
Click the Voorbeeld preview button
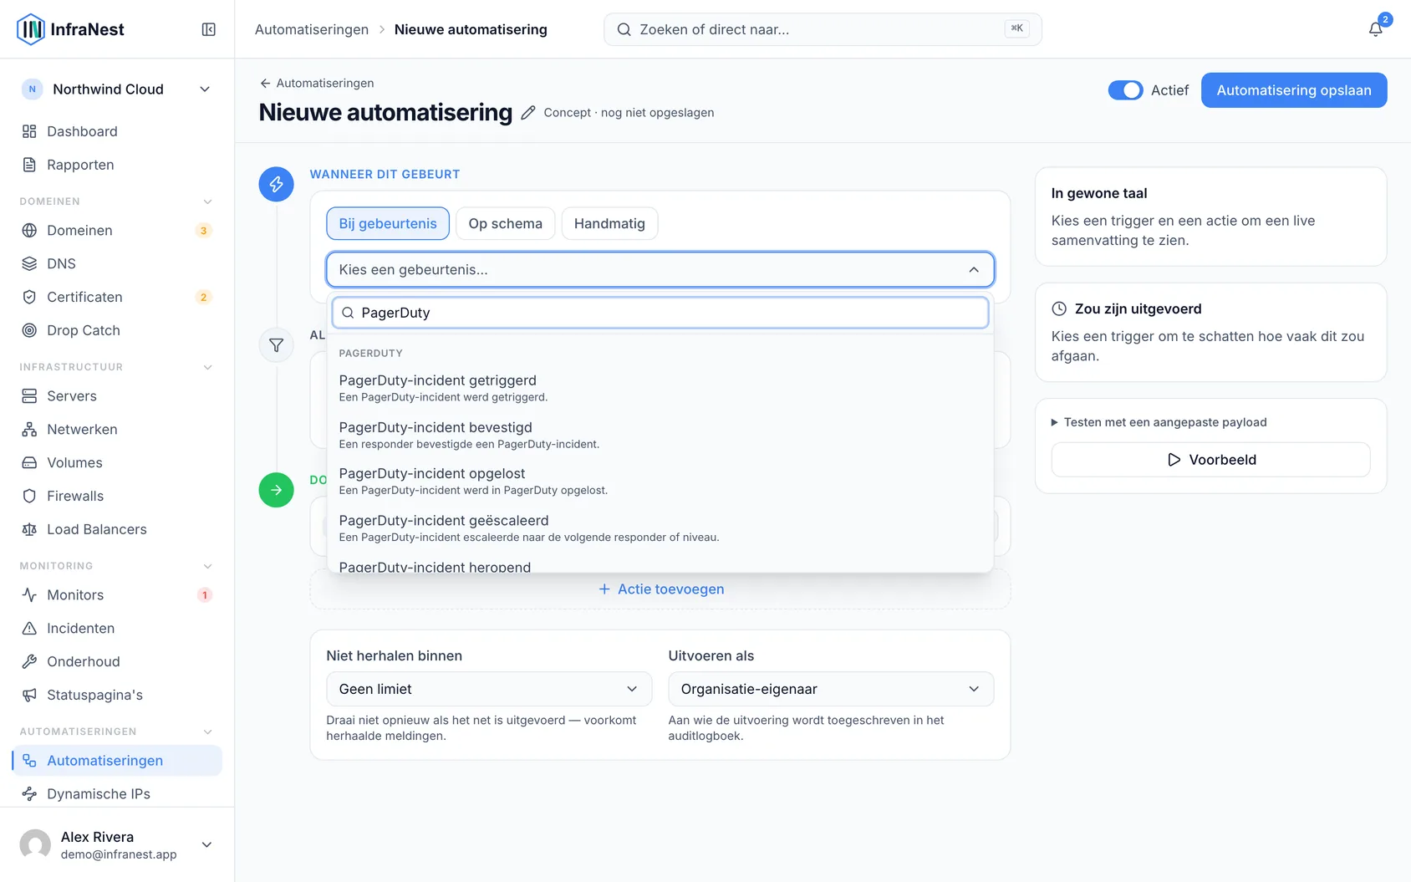tap(1210, 460)
